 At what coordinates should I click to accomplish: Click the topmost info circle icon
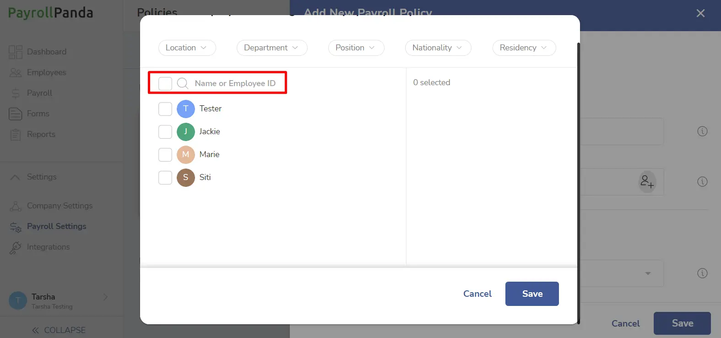(x=702, y=131)
